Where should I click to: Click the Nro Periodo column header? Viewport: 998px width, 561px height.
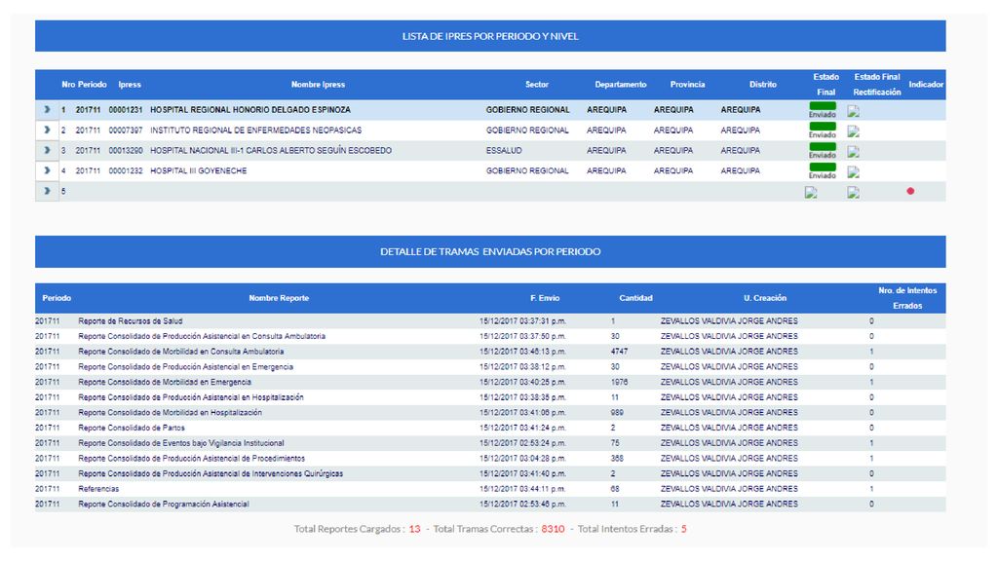84,84
